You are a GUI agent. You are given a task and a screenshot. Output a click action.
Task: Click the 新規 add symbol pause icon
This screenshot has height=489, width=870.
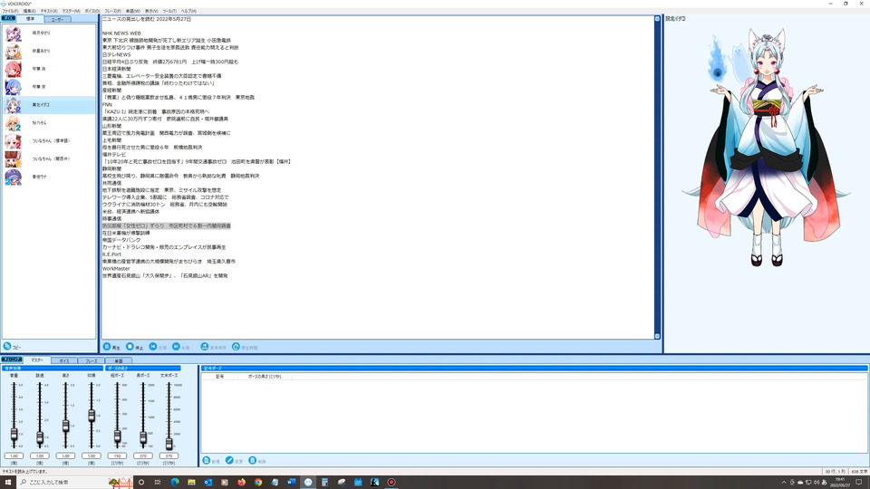click(207, 461)
